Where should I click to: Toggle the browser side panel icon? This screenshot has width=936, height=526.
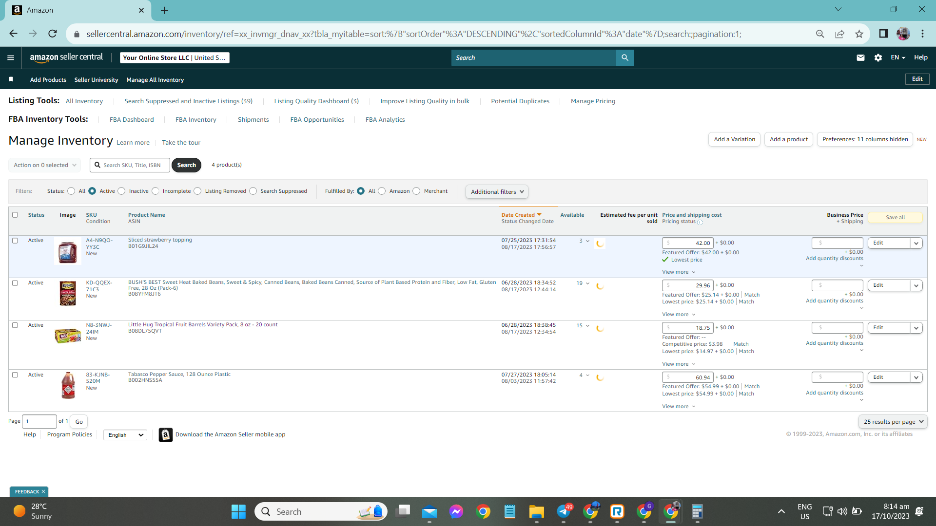pyautogui.click(x=883, y=34)
